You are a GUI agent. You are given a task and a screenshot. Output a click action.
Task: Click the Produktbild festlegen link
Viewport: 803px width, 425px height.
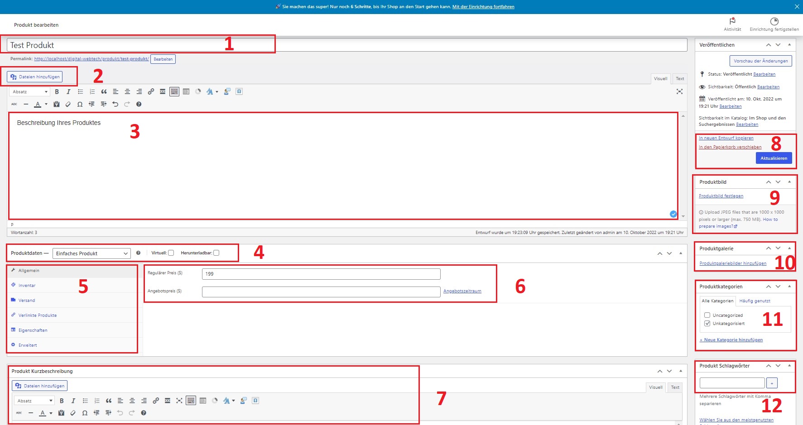[721, 196]
